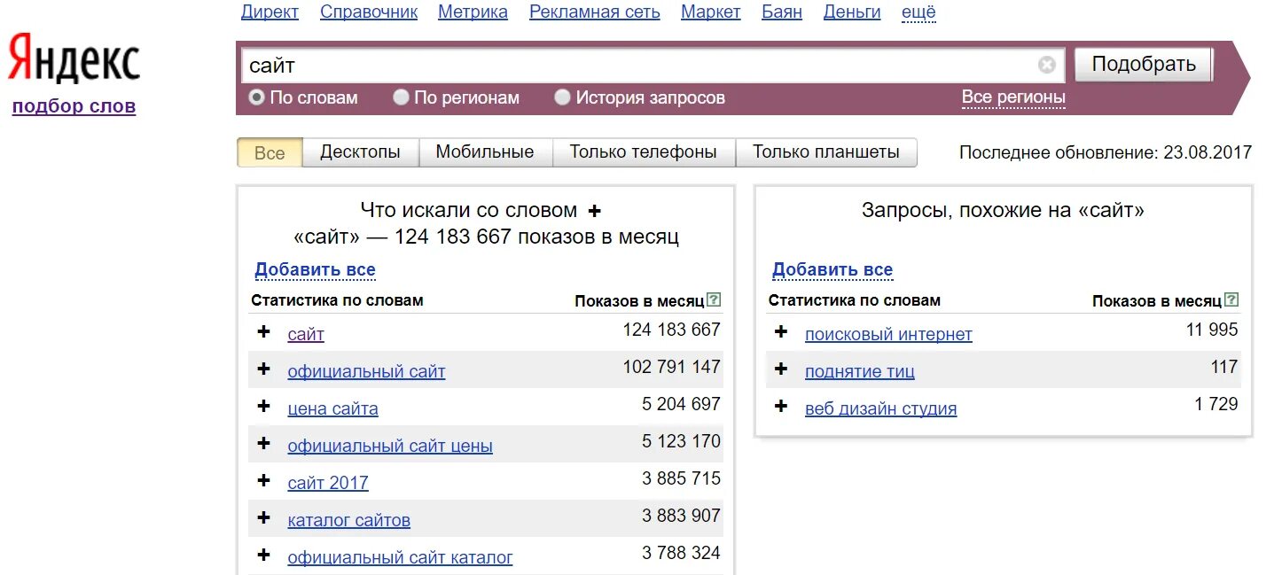Image resolution: width=1274 pixels, height=575 pixels.
Task: Switch to the «Мобильные» tab
Action: (484, 152)
